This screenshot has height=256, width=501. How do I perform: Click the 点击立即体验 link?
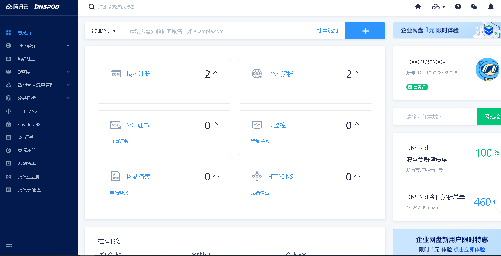tap(469, 249)
